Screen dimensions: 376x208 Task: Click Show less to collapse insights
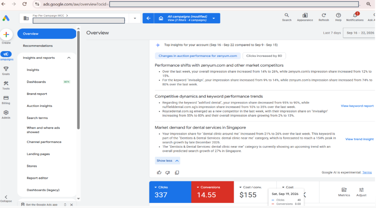167,161
